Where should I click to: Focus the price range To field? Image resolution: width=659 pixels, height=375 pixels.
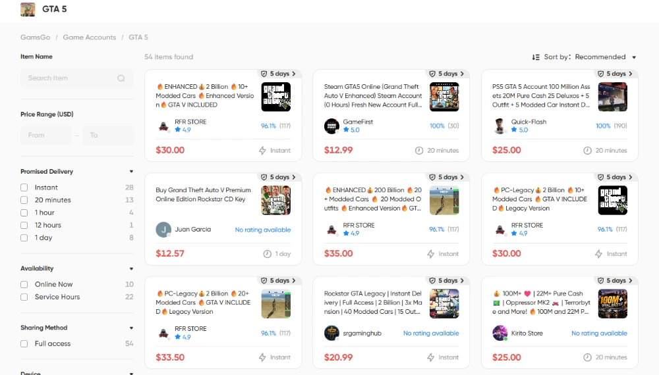tap(108, 136)
